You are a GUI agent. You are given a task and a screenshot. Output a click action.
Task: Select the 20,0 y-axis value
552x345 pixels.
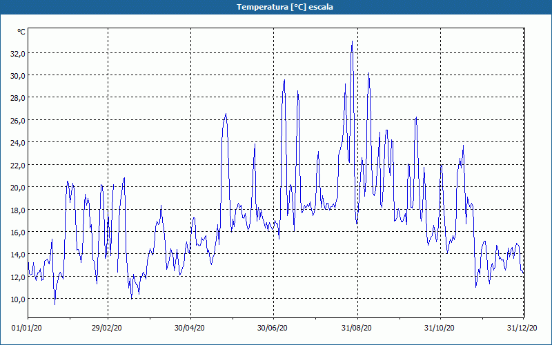17,187
